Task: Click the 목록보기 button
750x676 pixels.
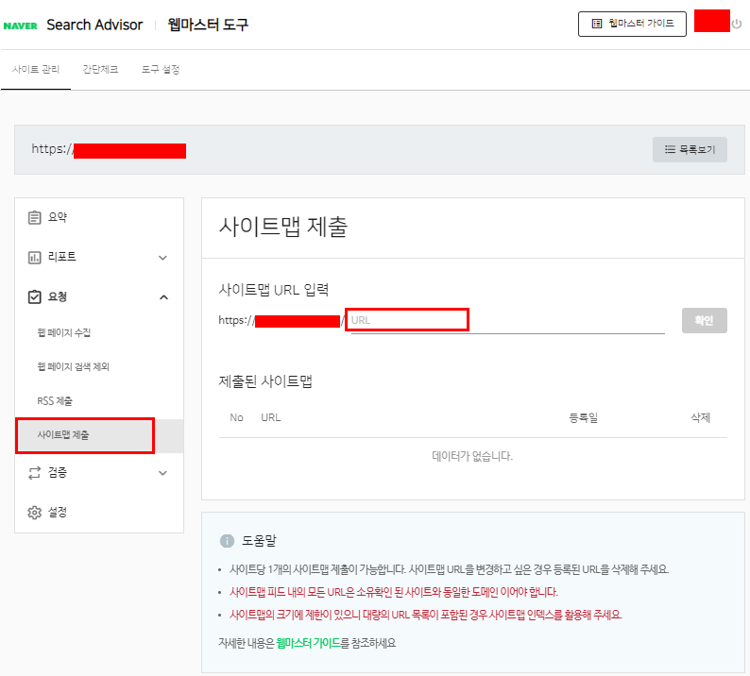Action: (x=690, y=149)
